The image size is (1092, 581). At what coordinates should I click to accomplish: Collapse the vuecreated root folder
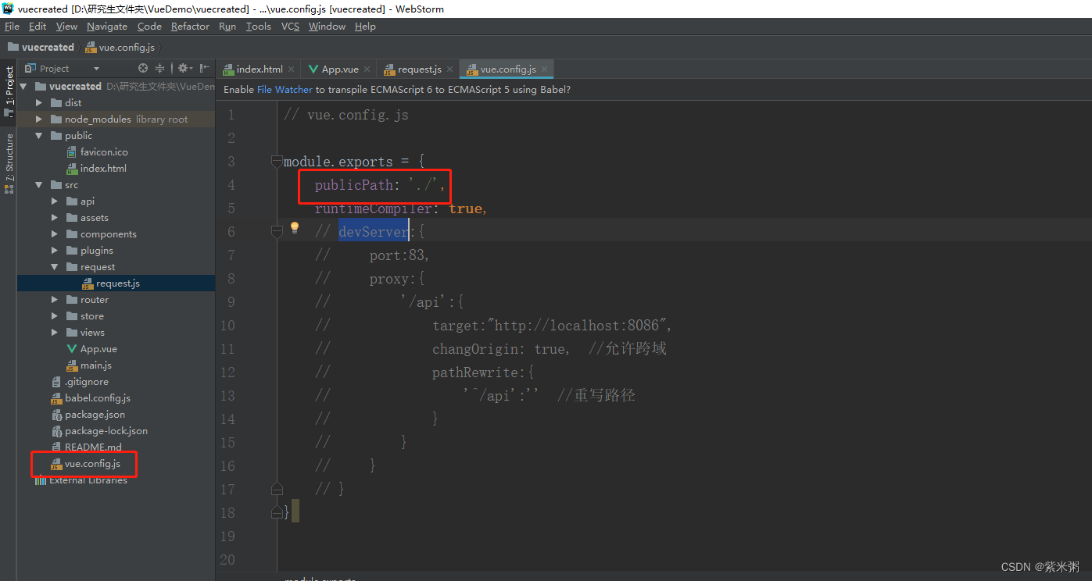[23, 87]
